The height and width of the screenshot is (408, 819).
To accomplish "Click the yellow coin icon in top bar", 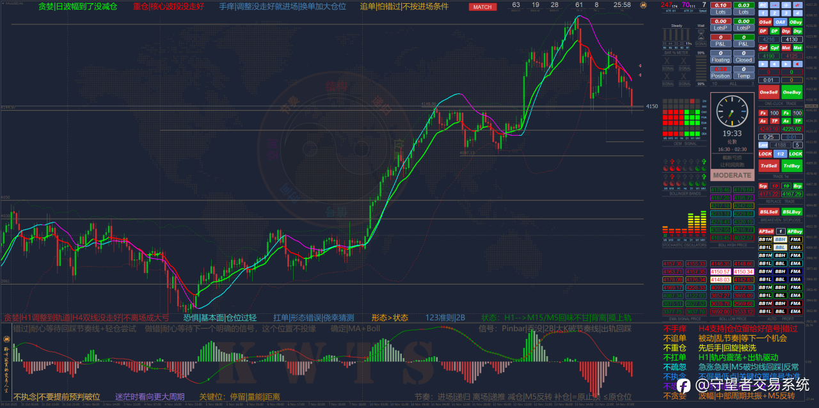I will (644, 5).
